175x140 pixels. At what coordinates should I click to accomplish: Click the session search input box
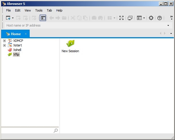[27, 130]
